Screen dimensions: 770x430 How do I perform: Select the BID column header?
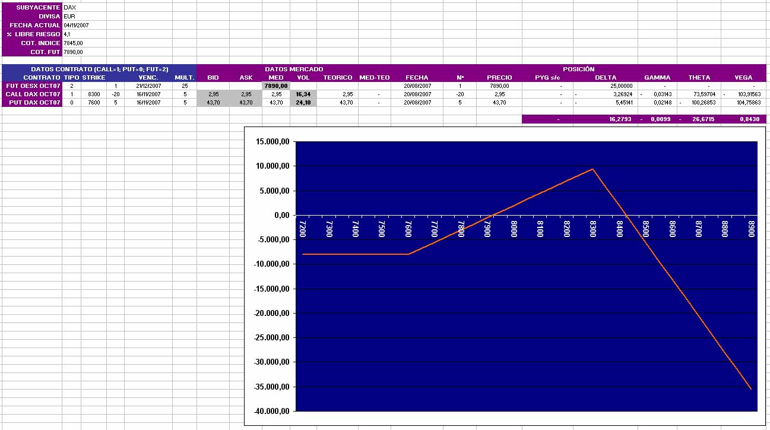tap(213, 77)
